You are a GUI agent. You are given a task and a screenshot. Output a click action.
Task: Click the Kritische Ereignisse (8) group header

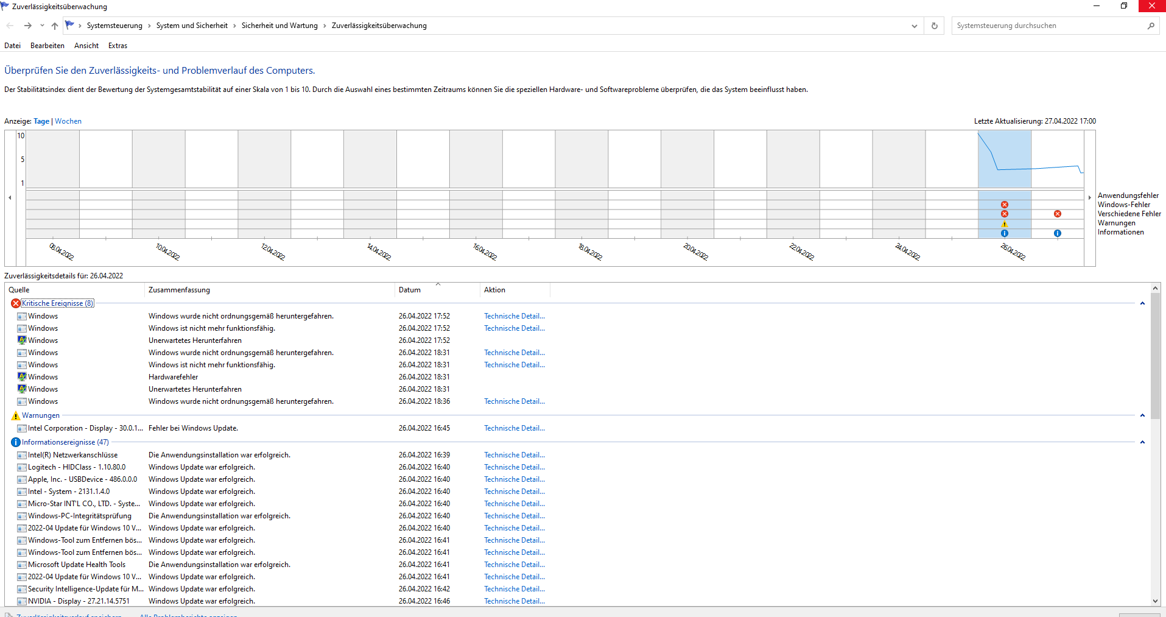(58, 303)
